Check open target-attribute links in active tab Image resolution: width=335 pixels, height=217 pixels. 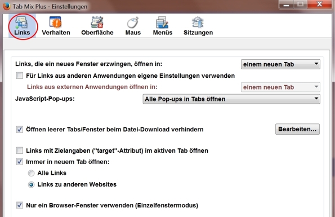20,150
